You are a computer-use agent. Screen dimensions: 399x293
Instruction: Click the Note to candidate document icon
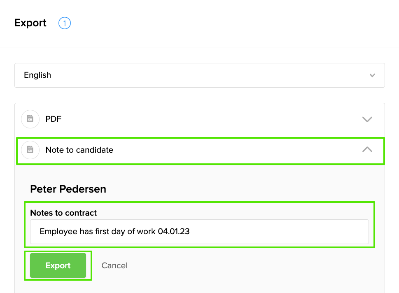coord(30,150)
